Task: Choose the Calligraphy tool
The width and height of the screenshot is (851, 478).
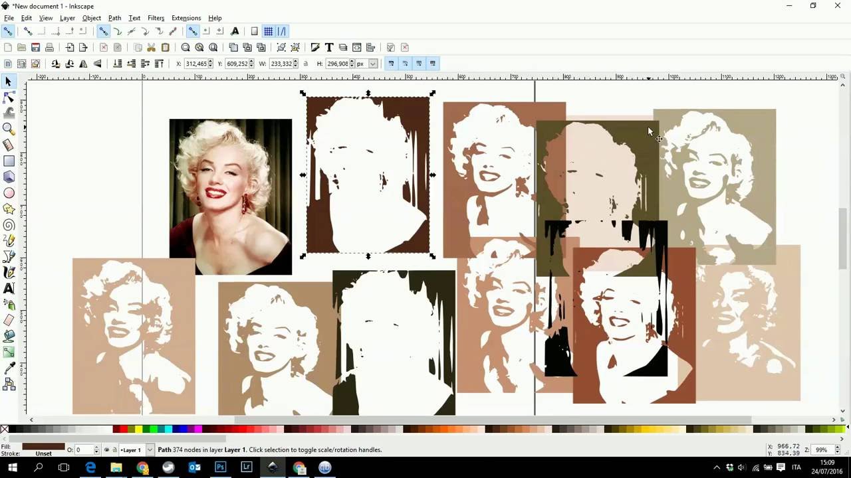Action: [9, 272]
